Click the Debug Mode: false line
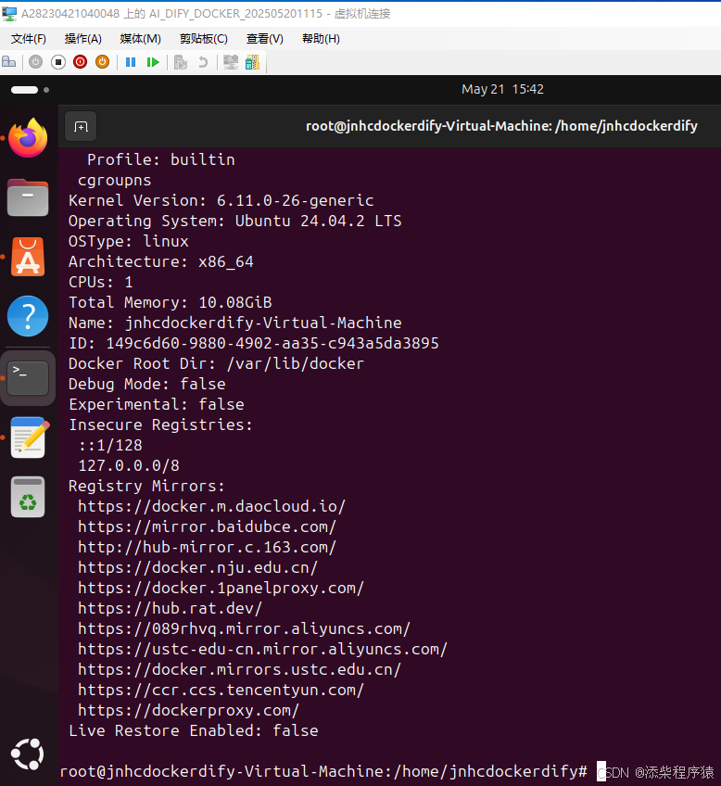 coord(146,384)
